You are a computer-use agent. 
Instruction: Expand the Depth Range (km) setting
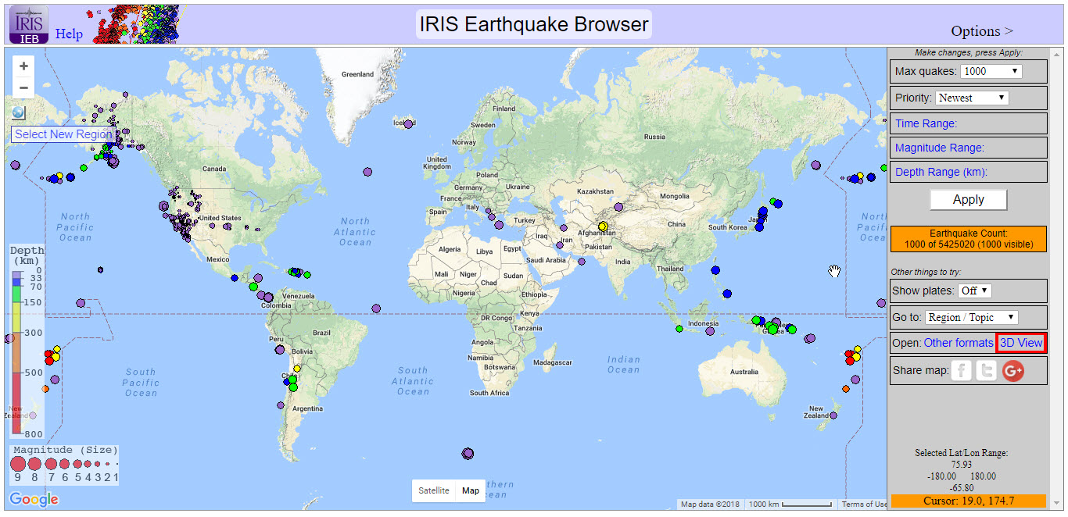click(941, 172)
